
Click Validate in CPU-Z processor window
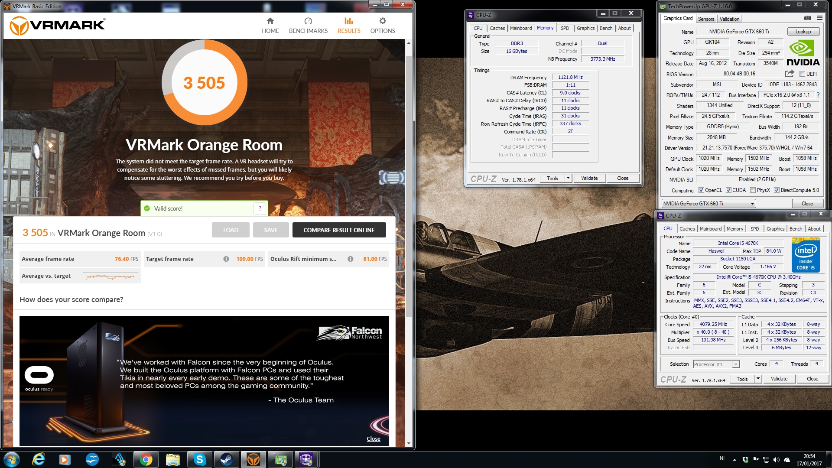pos(779,379)
